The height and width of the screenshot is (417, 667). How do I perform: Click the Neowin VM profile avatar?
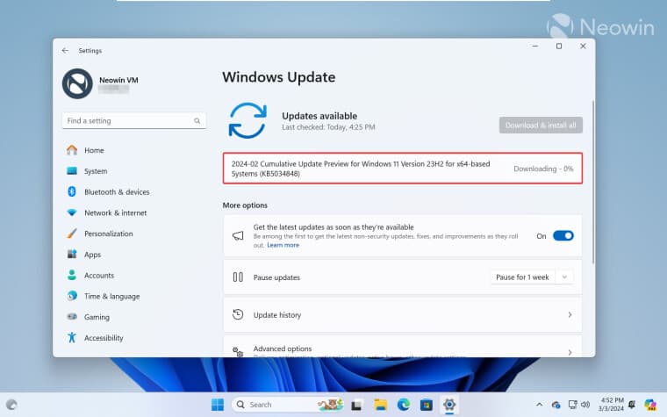pyautogui.click(x=77, y=83)
